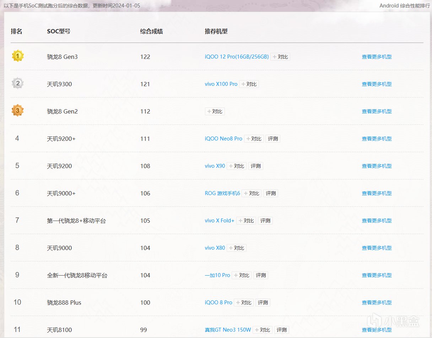Open the 一加10 Pro link
The height and width of the screenshot is (338, 432).
point(217,275)
